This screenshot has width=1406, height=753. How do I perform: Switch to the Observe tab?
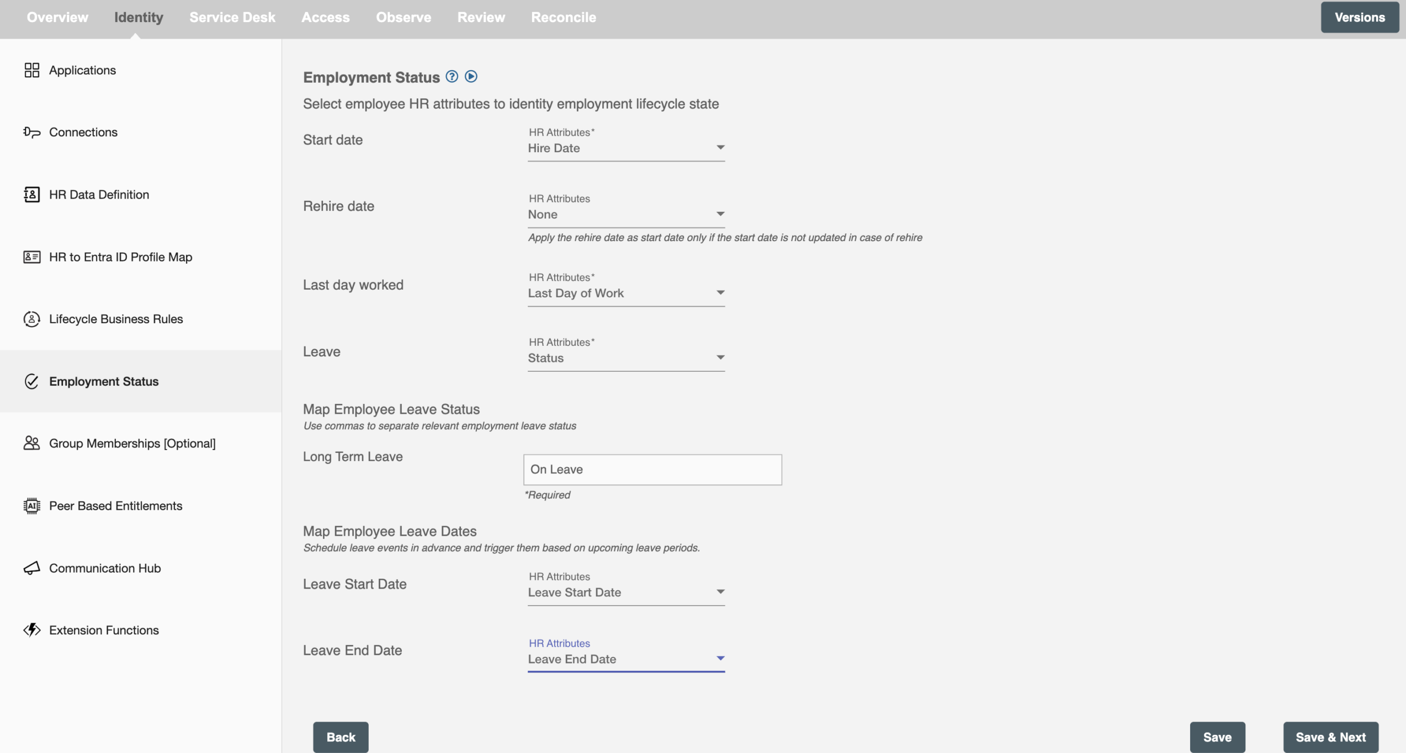click(x=404, y=18)
